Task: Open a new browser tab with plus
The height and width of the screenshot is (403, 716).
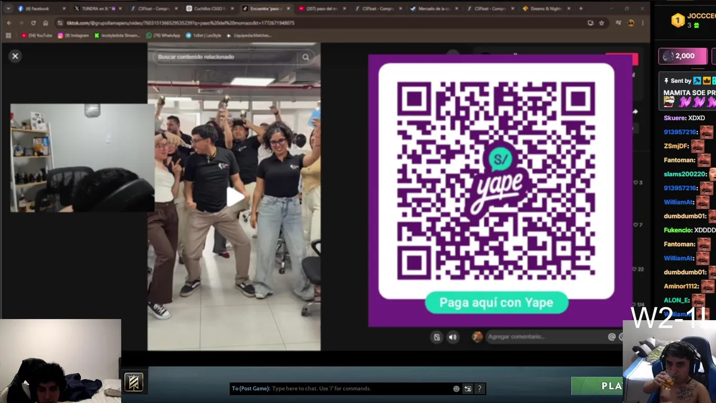Action: pyautogui.click(x=581, y=8)
